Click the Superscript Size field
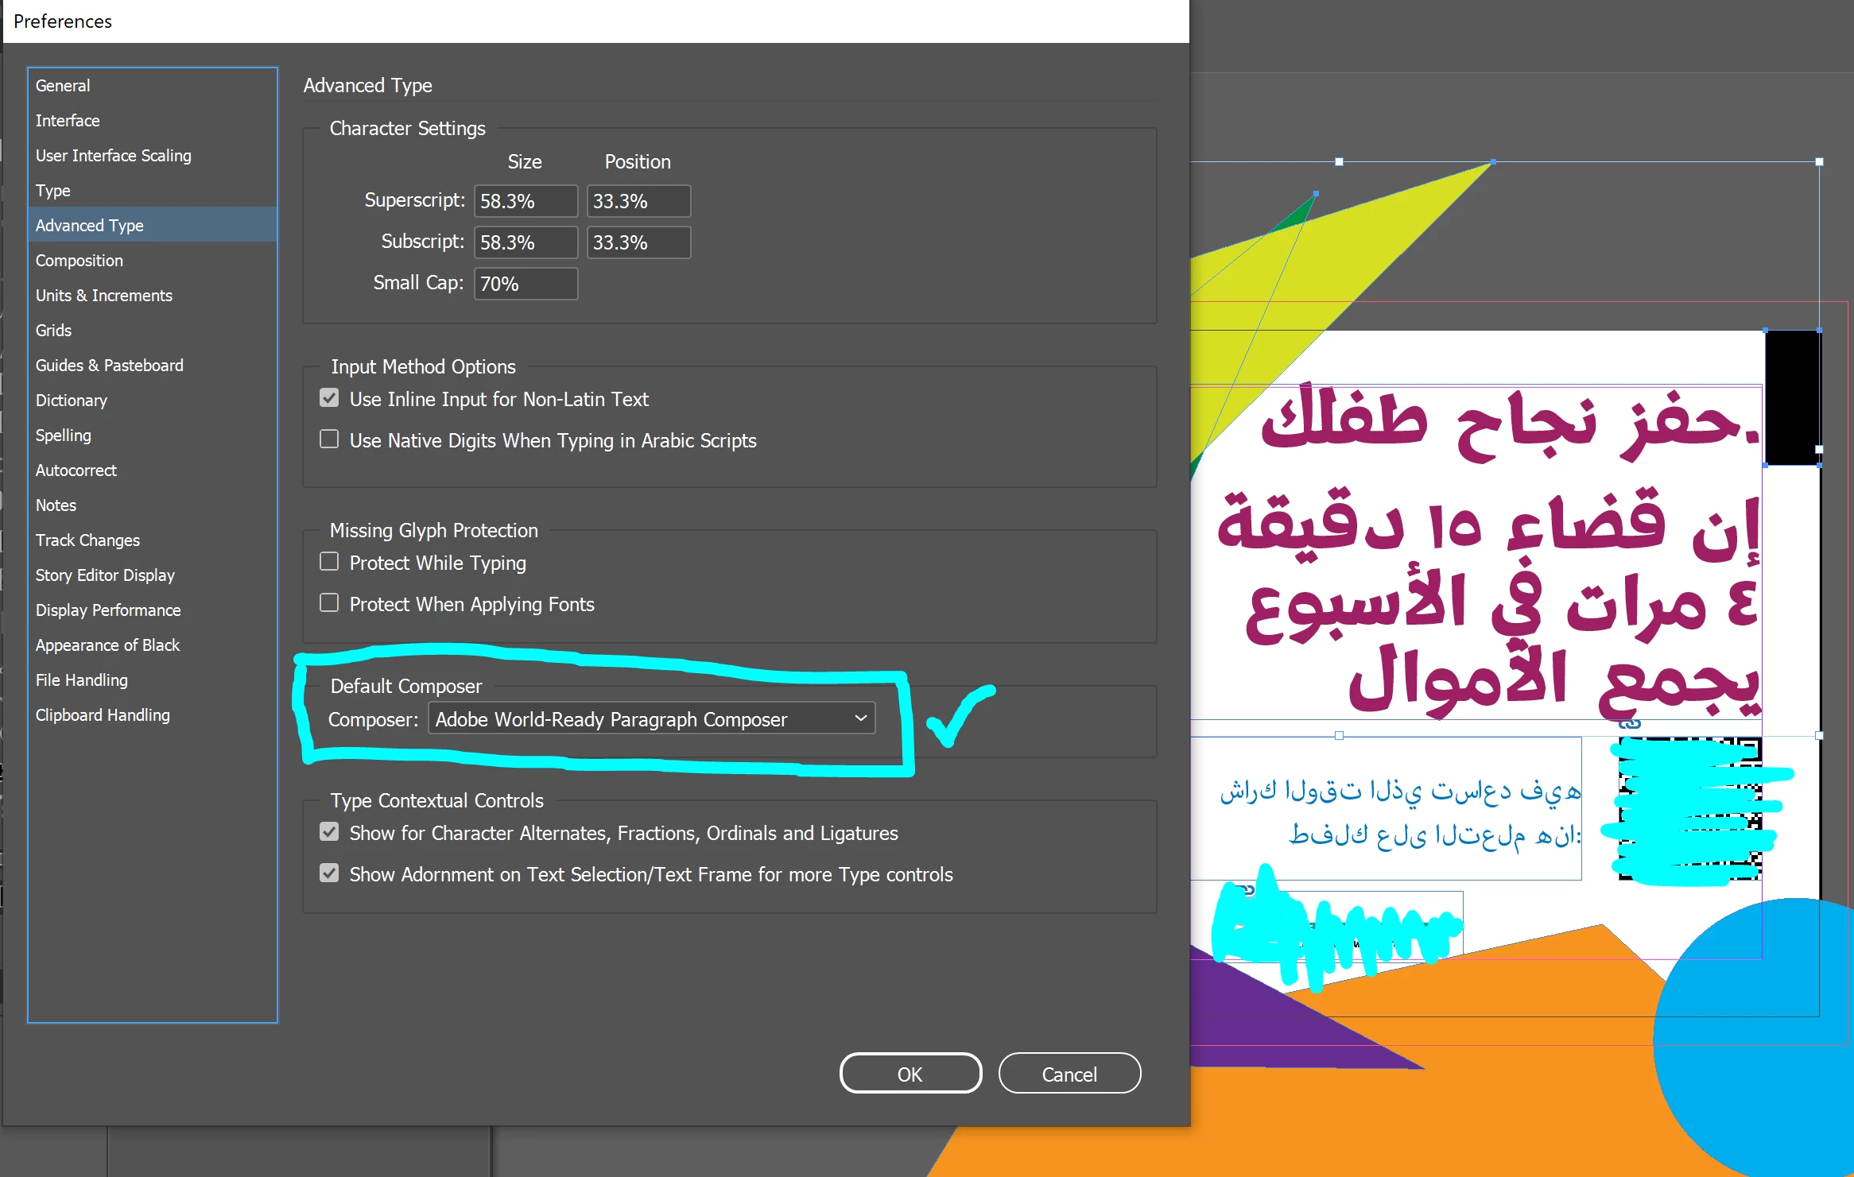Screen dimensions: 1854x1177 (525, 201)
